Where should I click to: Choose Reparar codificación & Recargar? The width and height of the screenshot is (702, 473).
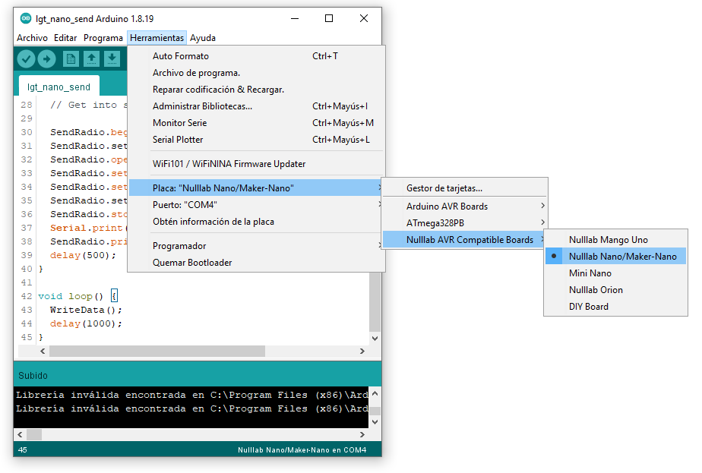click(256, 90)
